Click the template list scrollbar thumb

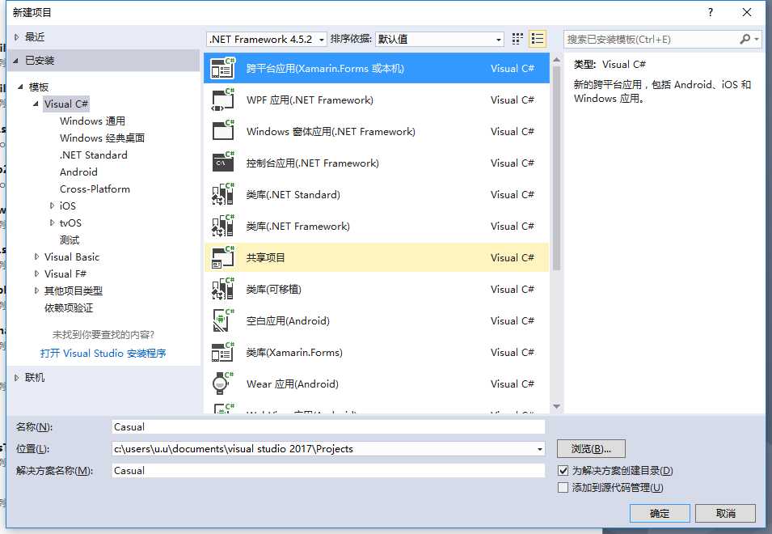coord(556,168)
